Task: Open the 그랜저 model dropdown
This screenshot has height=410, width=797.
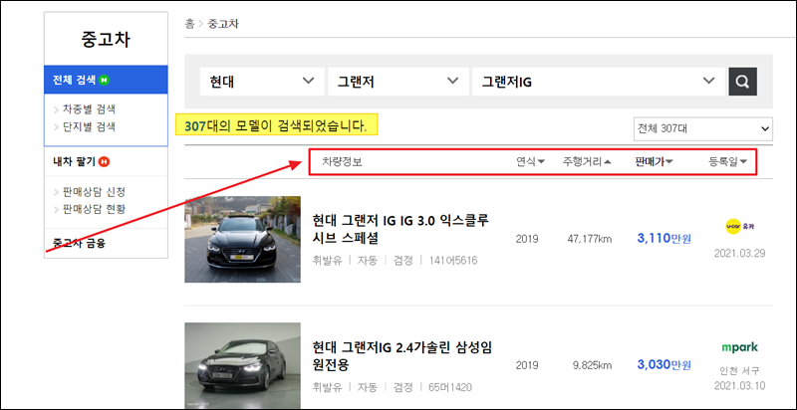Action: tap(398, 82)
